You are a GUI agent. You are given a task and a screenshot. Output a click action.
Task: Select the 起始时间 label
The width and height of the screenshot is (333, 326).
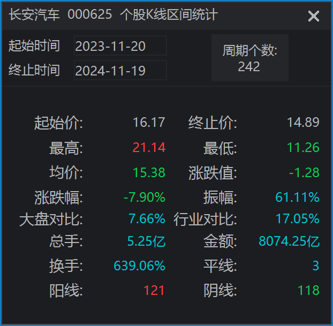coord(34,46)
